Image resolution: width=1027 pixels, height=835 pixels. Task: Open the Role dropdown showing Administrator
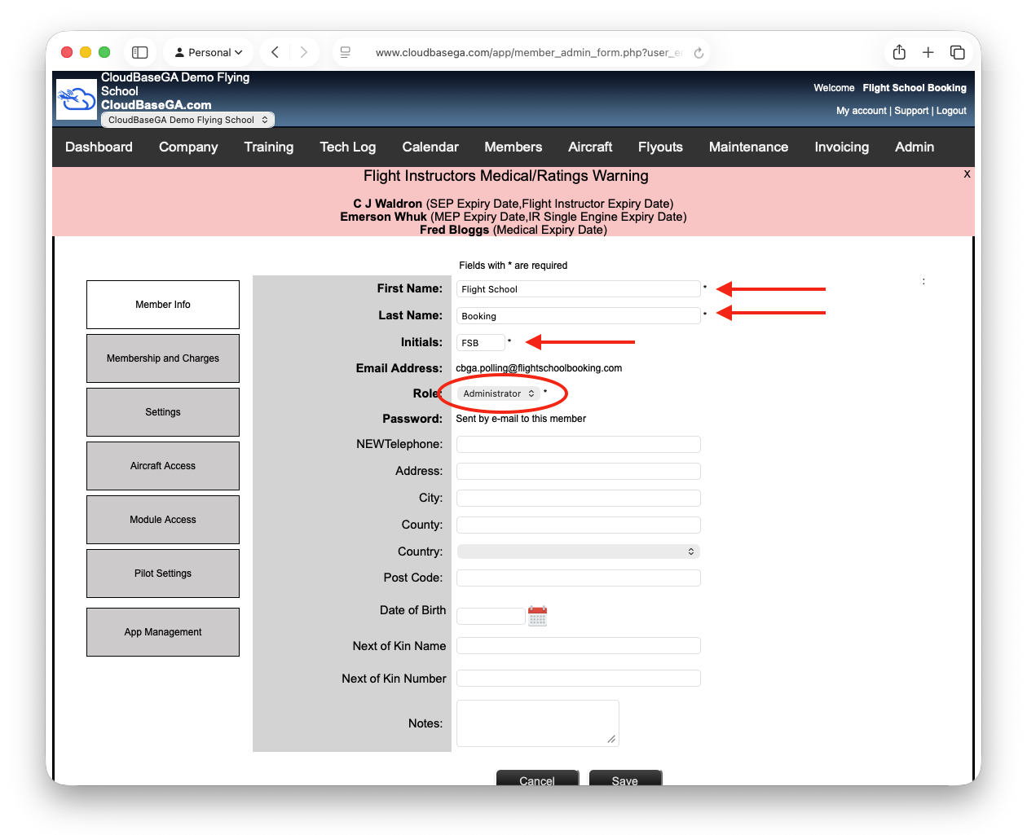(x=497, y=393)
